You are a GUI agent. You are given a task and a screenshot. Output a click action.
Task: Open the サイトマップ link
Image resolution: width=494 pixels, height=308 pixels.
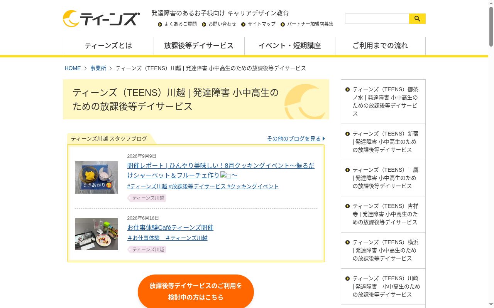click(262, 24)
